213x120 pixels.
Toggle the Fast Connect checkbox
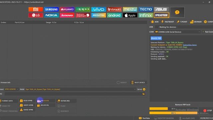pos(203,32)
